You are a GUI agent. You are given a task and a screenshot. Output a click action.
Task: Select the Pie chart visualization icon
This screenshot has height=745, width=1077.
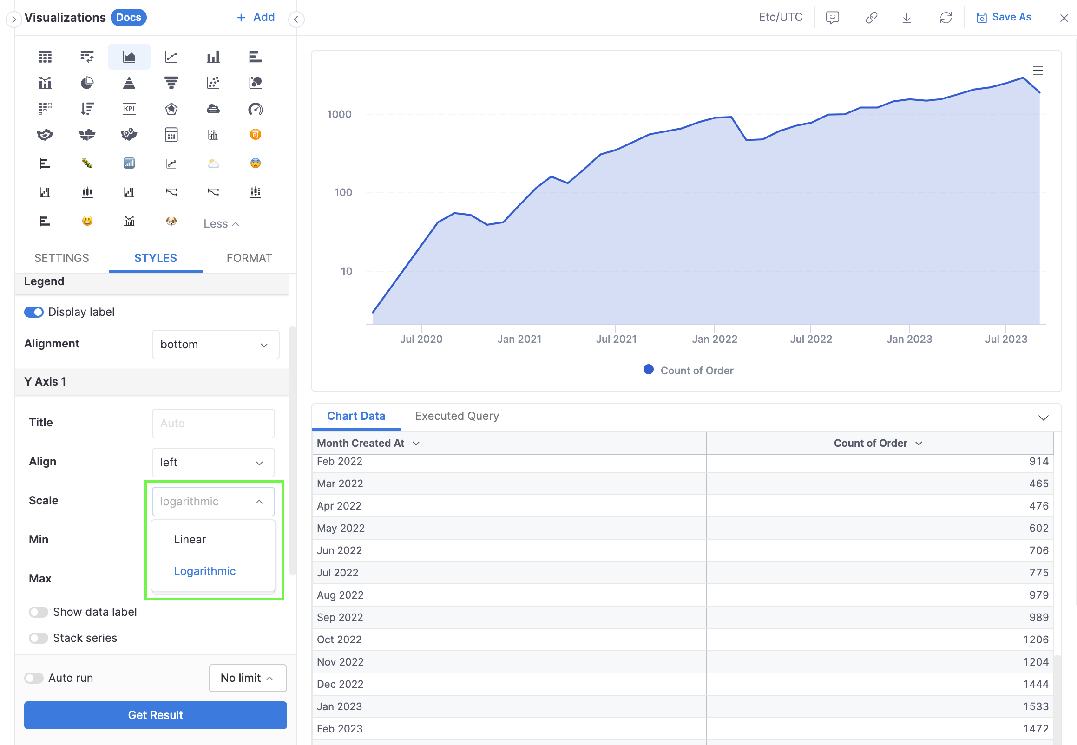click(87, 83)
